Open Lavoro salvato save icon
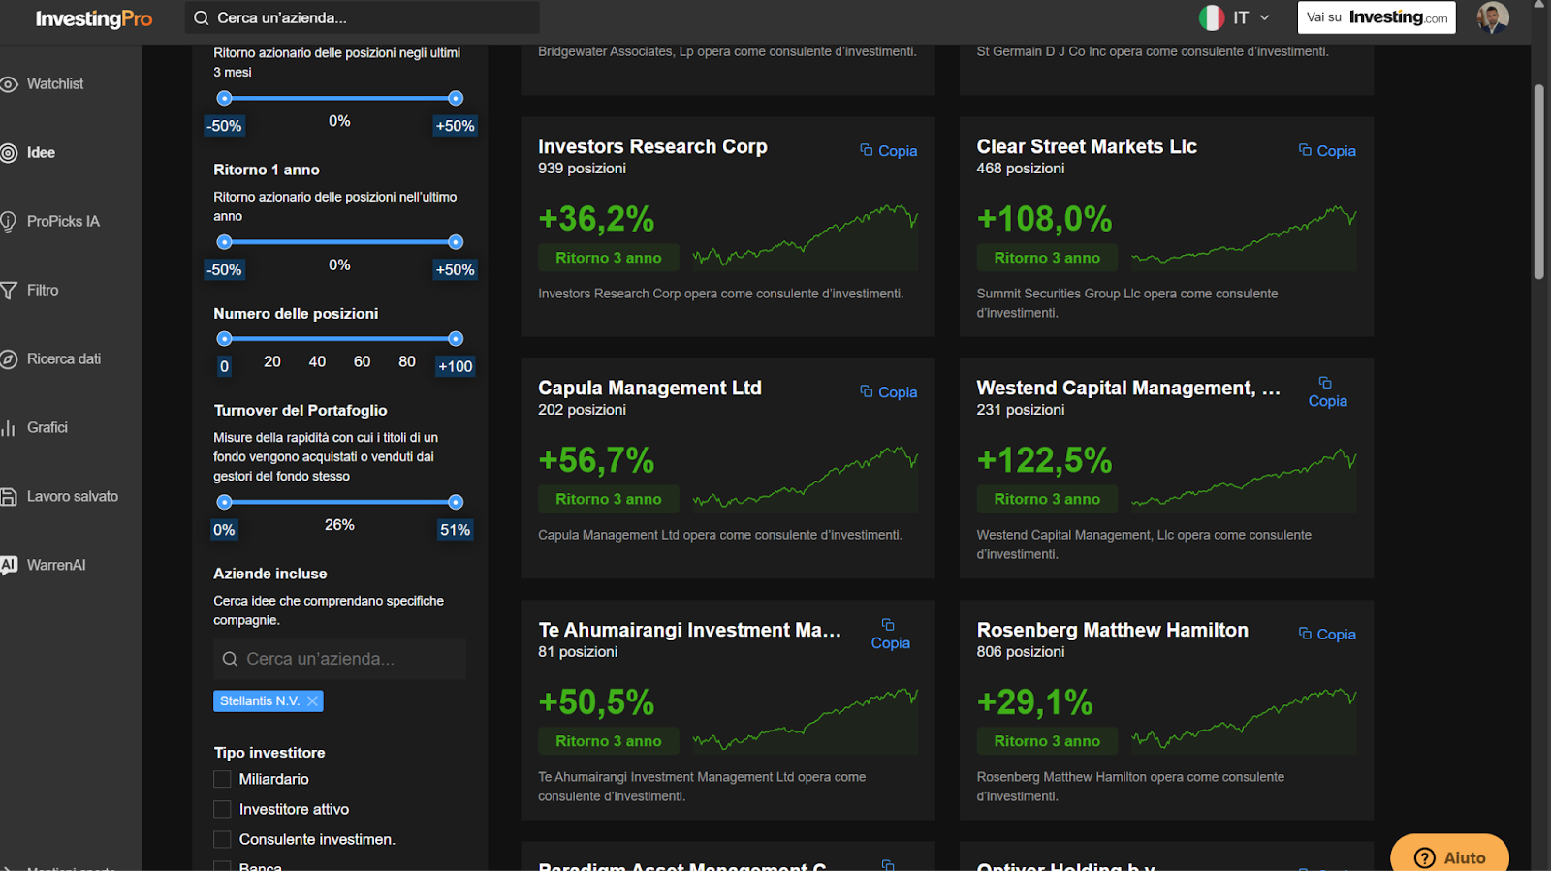This screenshot has width=1551, height=871. click(9, 497)
